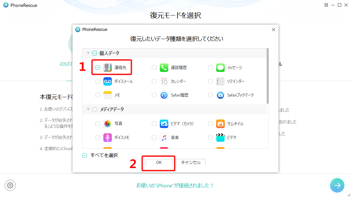Screen dimensions: 351x197
Task: Open settings with the gear icon
Action: click(x=10, y=186)
